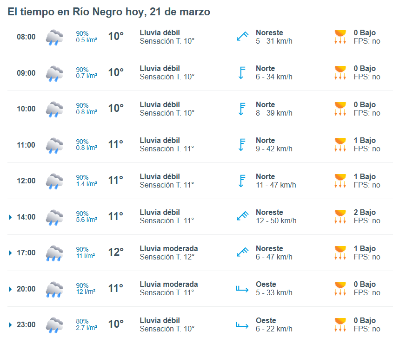Image resolution: width=393 pixels, height=337 pixels.
Task: Click the UV sun icon at 11:00
Action: click(x=340, y=145)
